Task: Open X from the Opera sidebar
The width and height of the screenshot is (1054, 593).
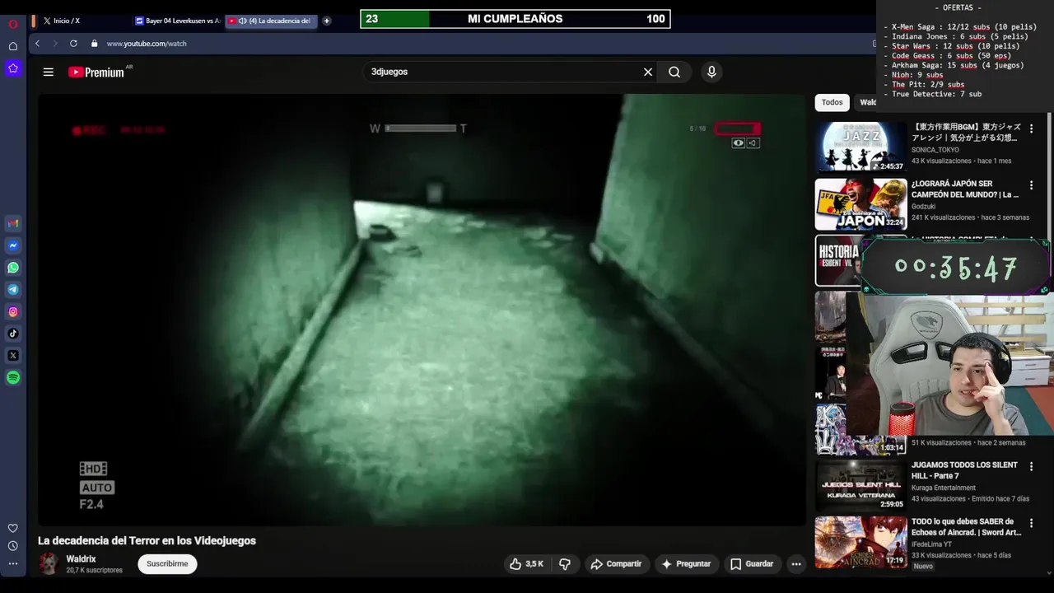Action: click(13, 356)
